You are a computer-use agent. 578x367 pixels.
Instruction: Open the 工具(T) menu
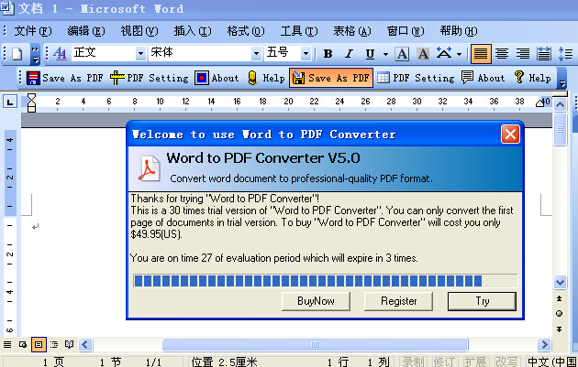coord(299,31)
